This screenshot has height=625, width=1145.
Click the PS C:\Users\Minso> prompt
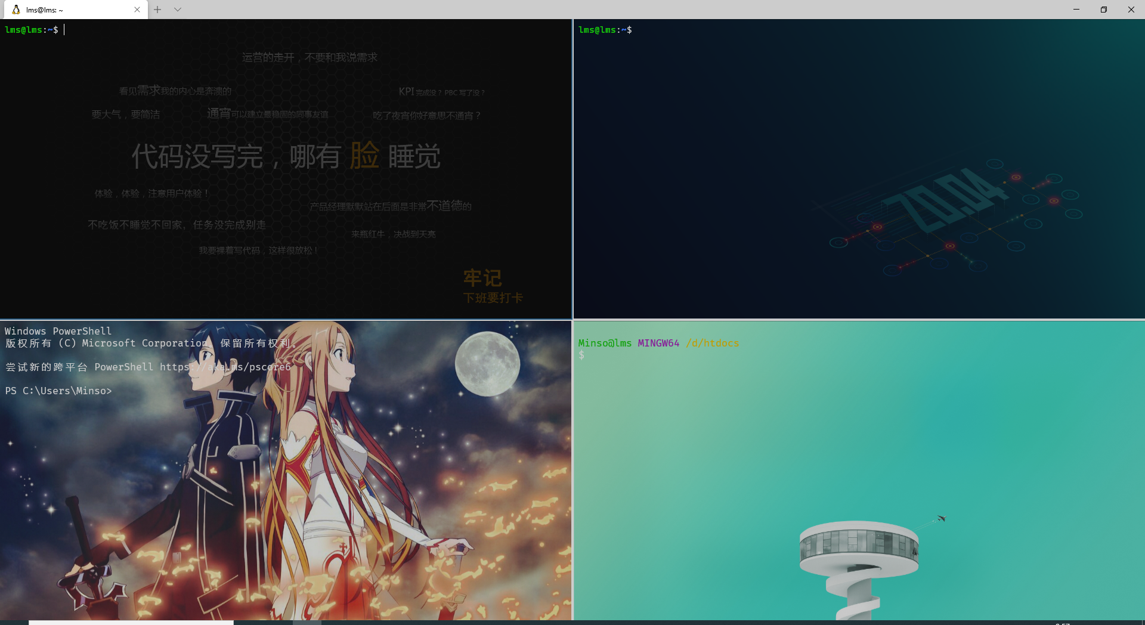[58, 391]
